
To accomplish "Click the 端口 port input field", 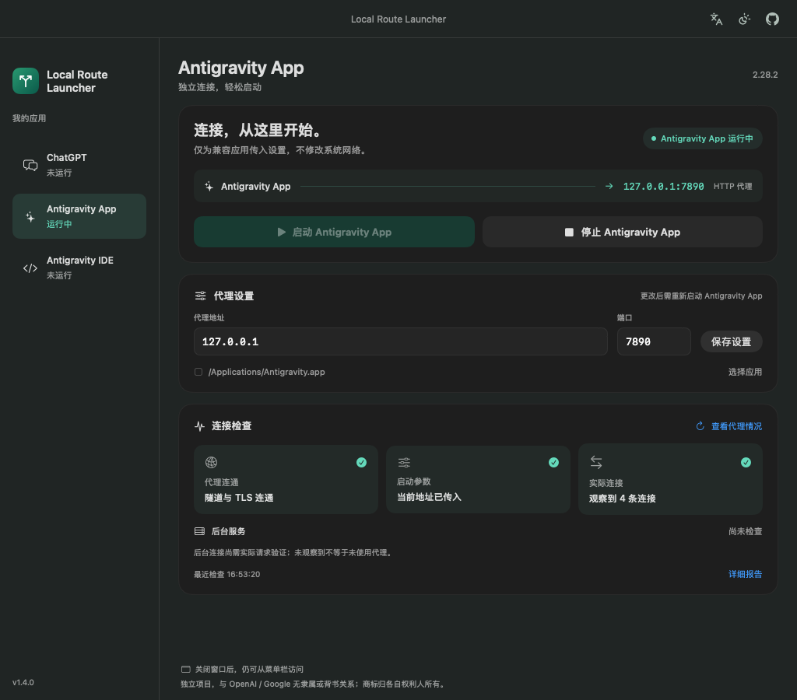I will click(654, 341).
